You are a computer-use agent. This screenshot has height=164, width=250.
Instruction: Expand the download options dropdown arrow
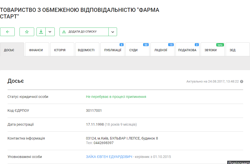tap(50, 32)
